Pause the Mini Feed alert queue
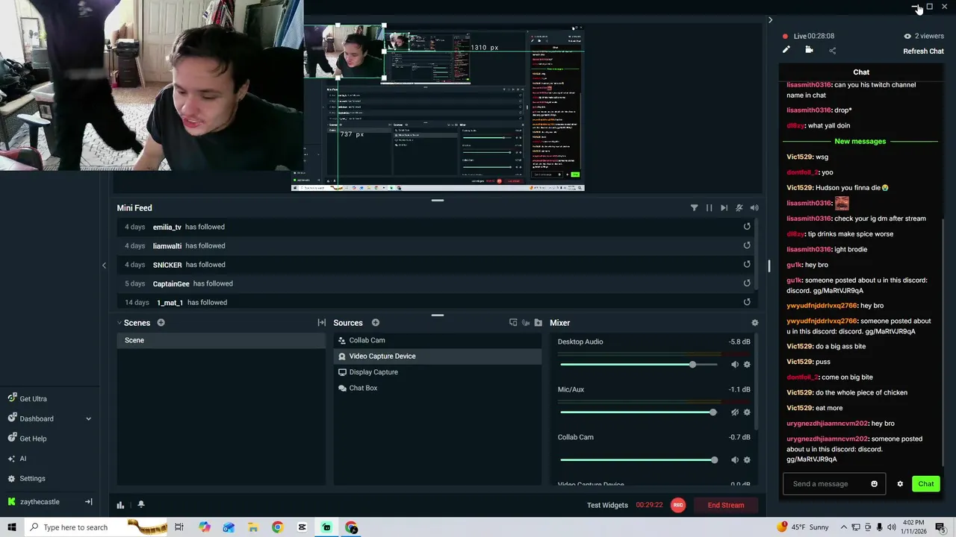 point(709,208)
